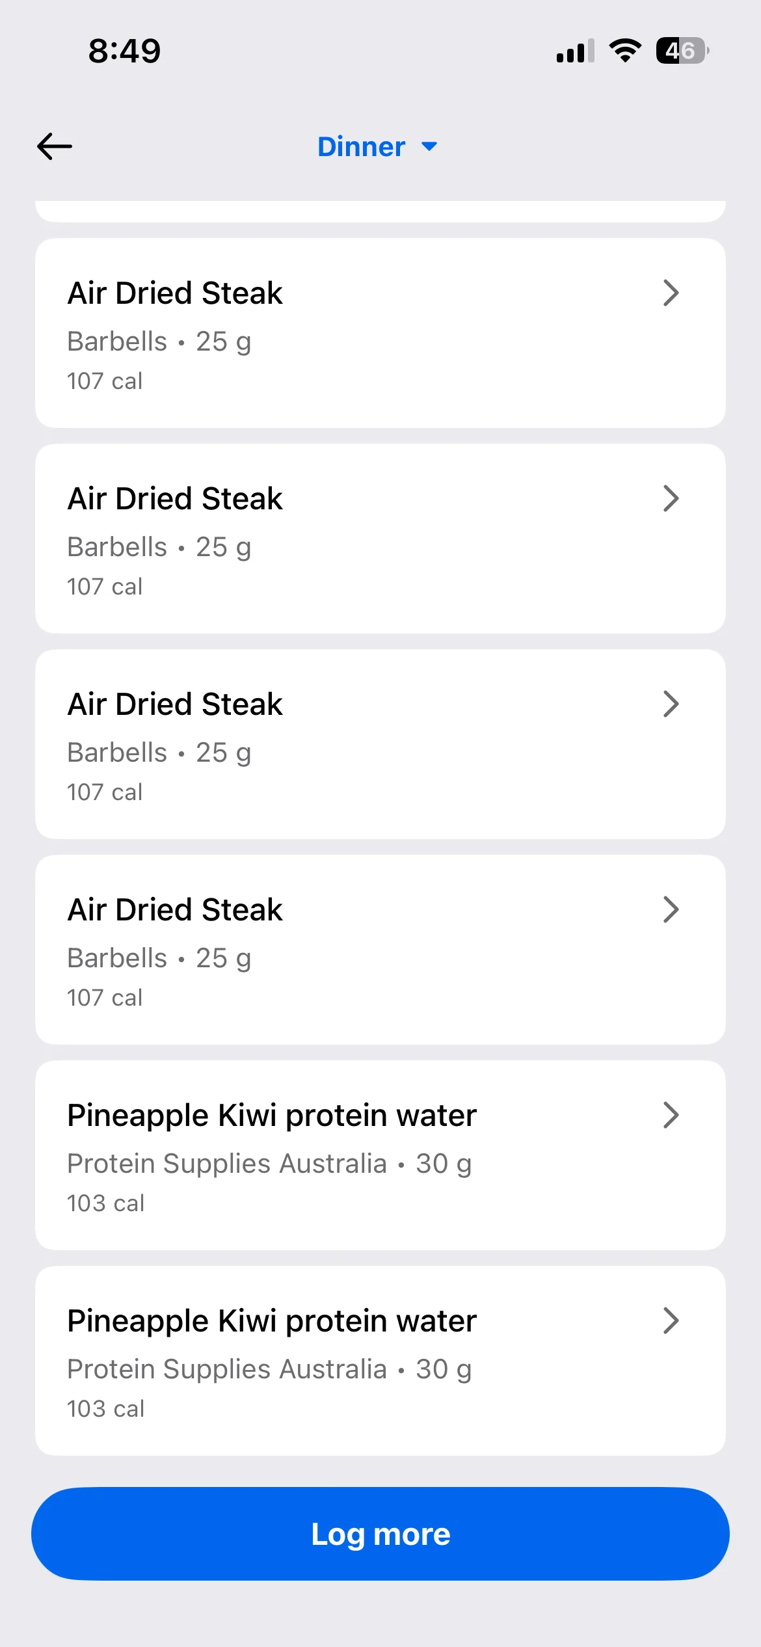761x1647 pixels.
Task: Expand the third Air Dried Steak chevron
Action: [x=671, y=704]
